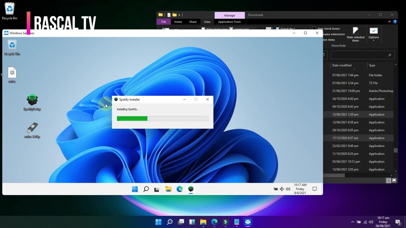
Task: Close the Spotify Installer dialog
Action: point(207,99)
